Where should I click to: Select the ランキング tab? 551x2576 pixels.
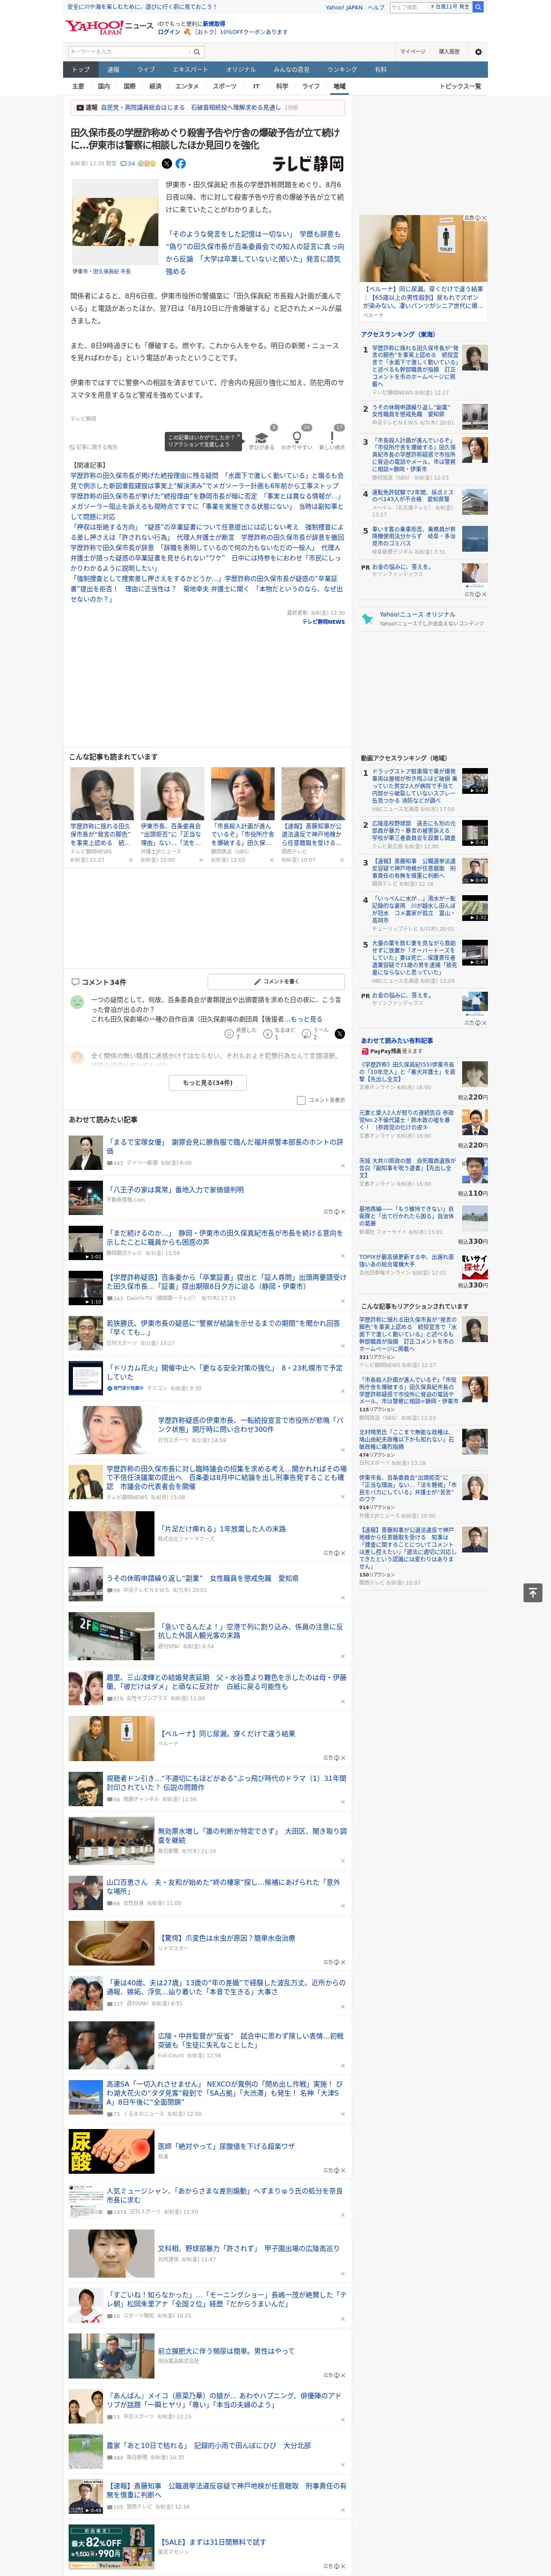tap(342, 69)
